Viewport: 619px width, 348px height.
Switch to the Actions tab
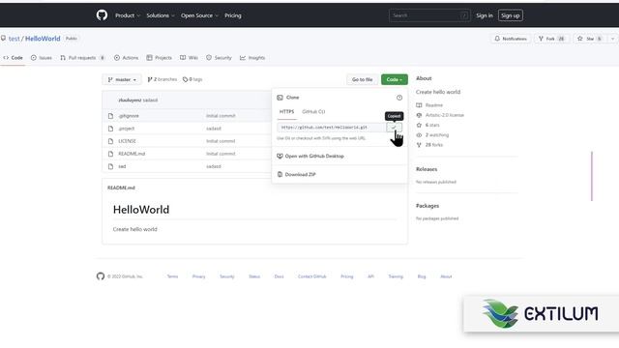(127, 58)
